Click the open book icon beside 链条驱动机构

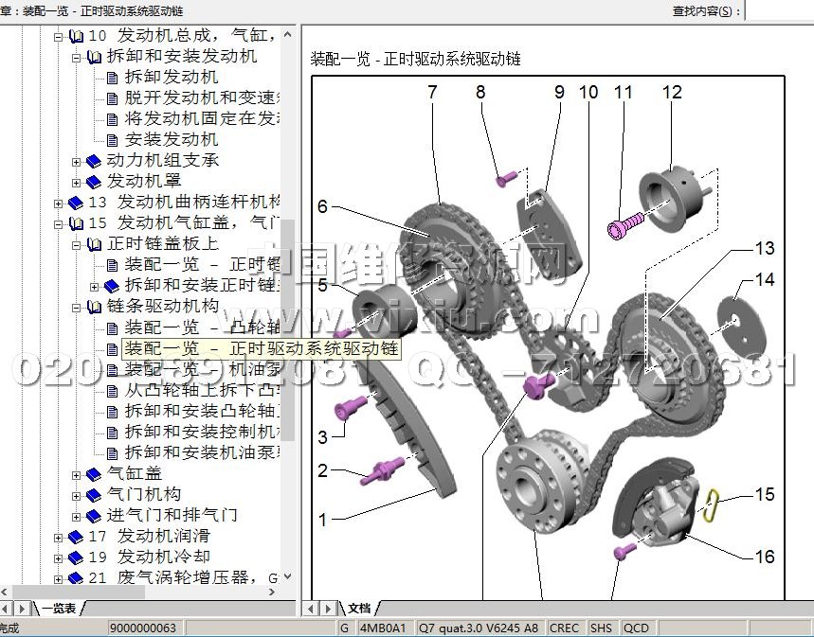[93, 307]
